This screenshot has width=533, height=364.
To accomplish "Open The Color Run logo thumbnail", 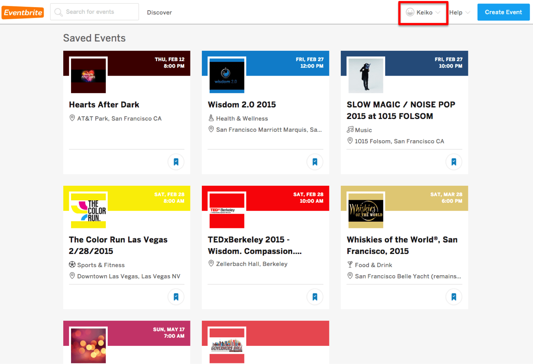I will [x=88, y=211].
